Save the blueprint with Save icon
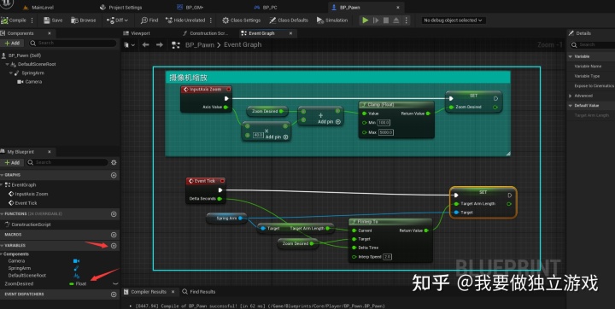Image resolution: width=615 pixels, height=309 pixels. point(47,20)
